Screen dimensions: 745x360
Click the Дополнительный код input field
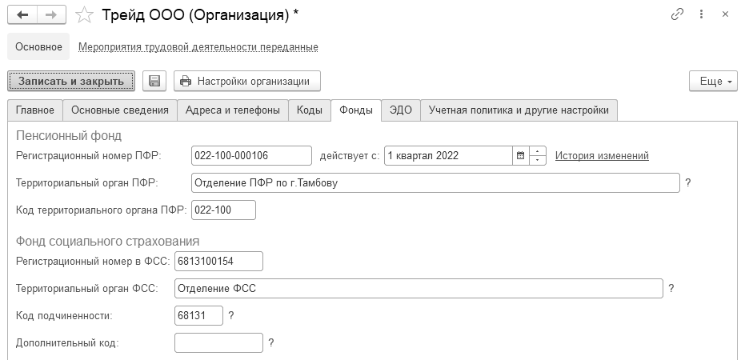click(x=218, y=342)
